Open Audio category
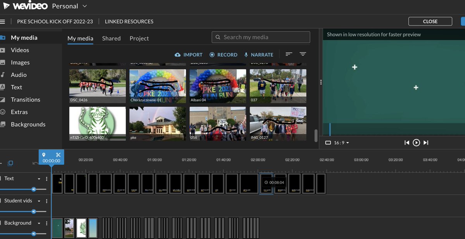The width and height of the screenshot is (465, 239). click(x=19, y=75)
